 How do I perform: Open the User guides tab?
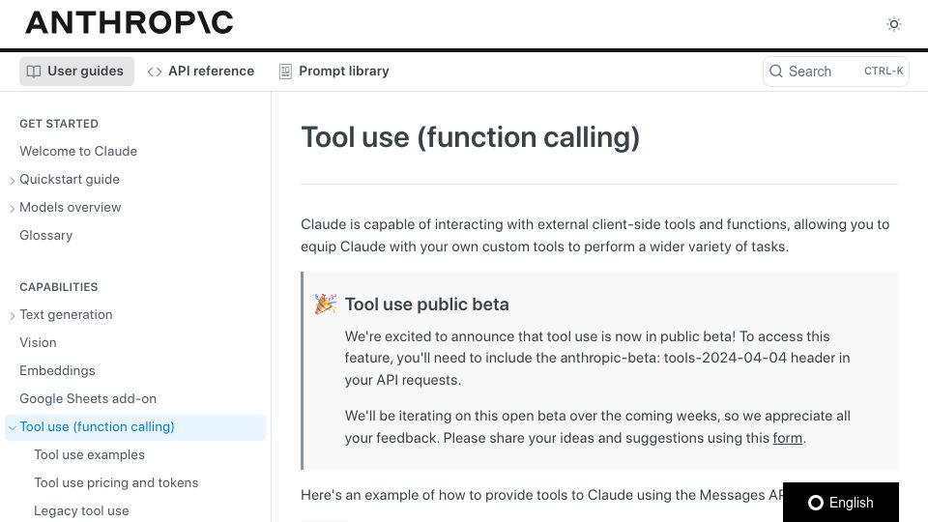coord(76,71)
